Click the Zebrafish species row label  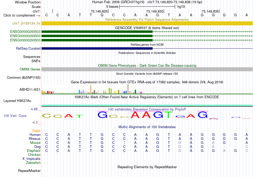33,163
